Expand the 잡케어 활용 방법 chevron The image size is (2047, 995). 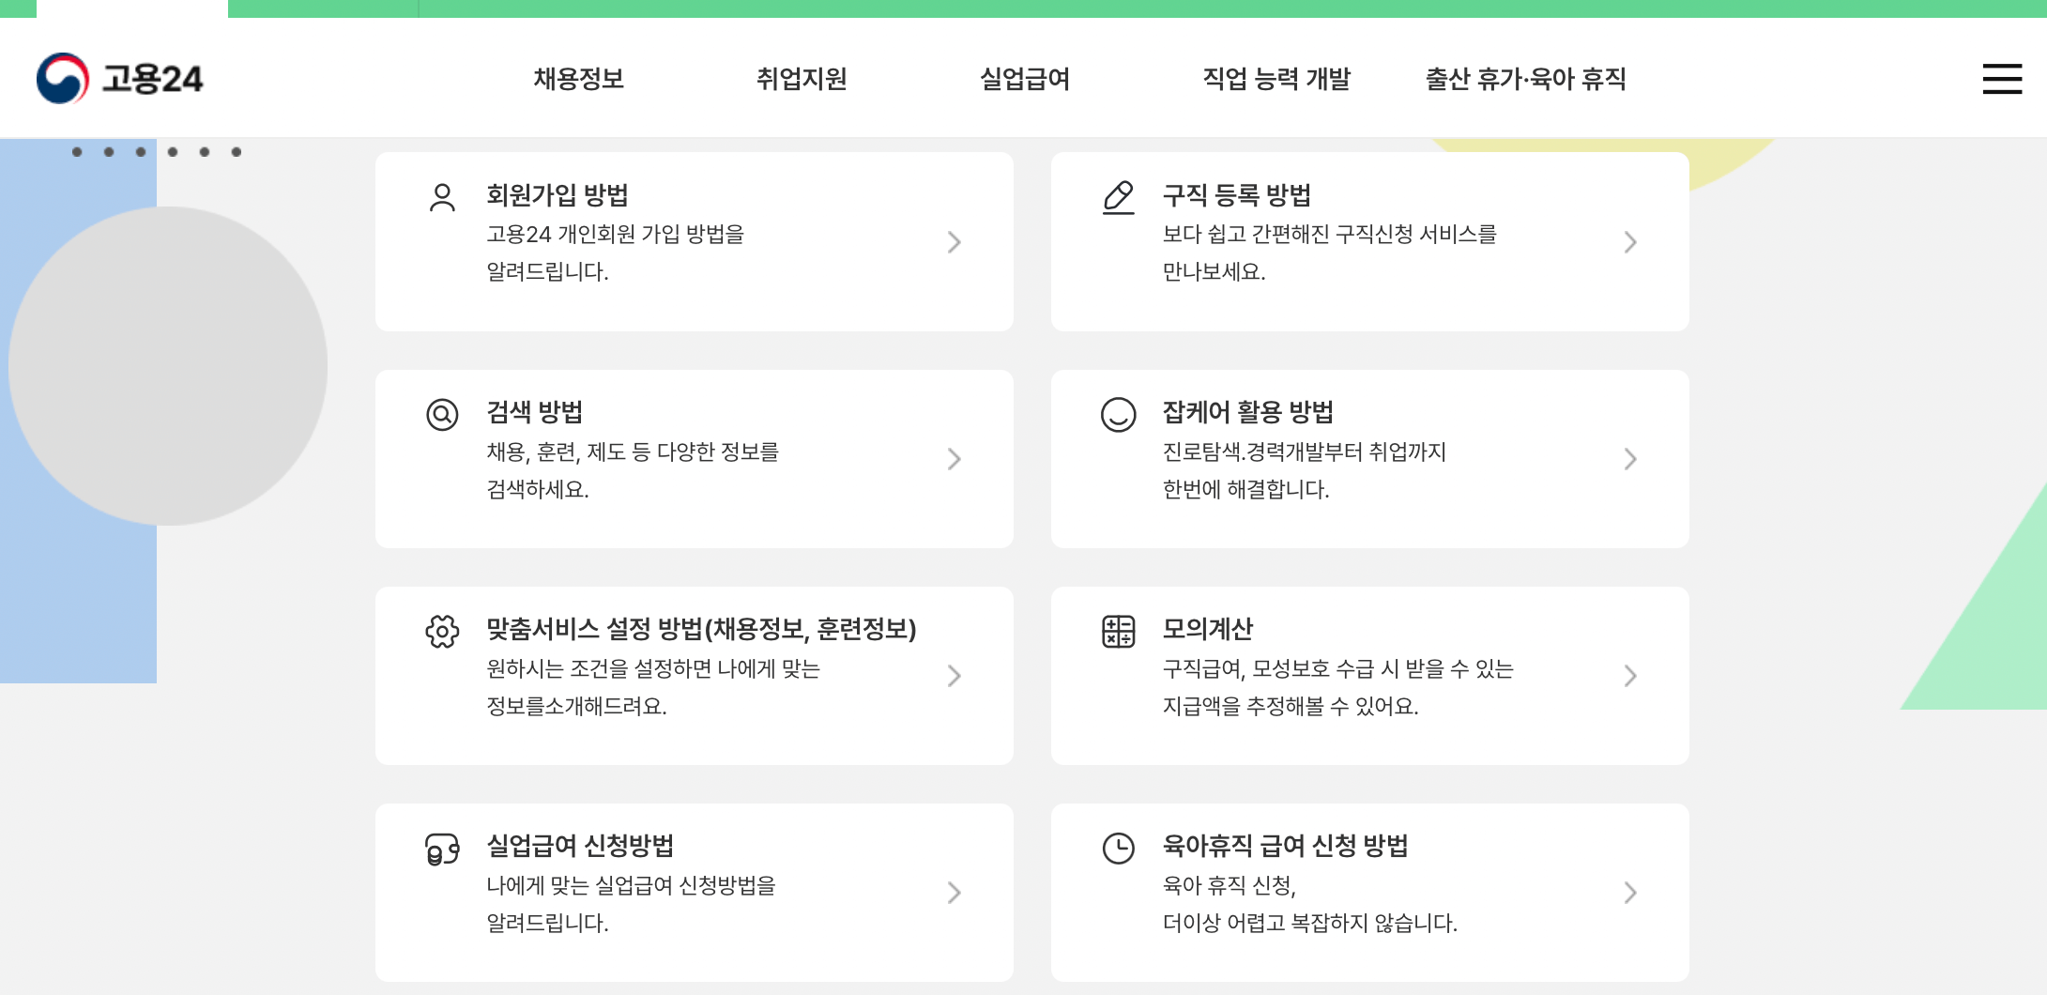coord(1630,459)
